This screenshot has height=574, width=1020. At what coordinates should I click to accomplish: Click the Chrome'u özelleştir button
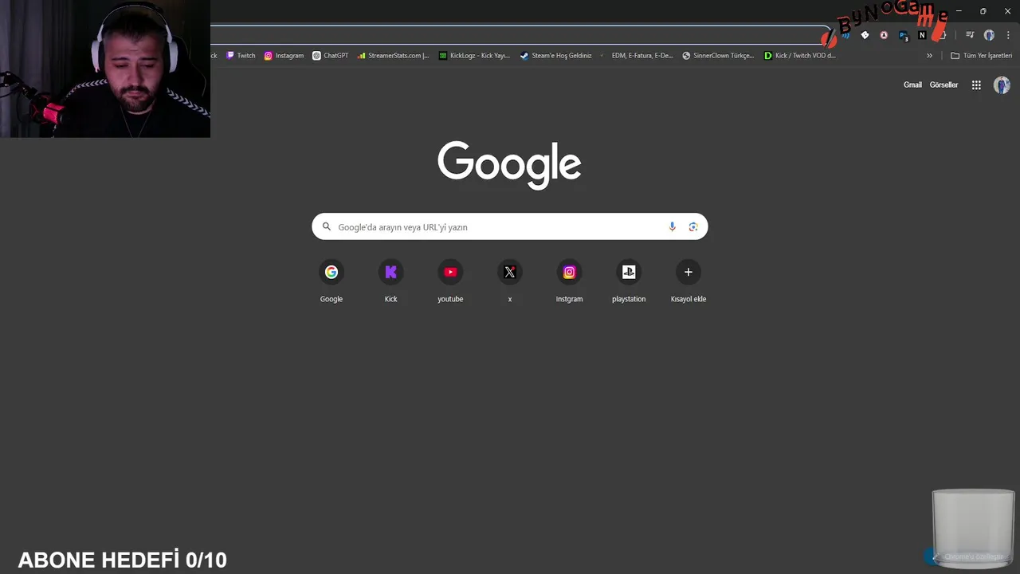967,556
